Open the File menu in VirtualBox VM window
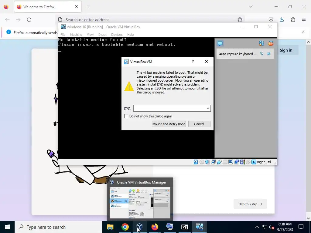 63,35
